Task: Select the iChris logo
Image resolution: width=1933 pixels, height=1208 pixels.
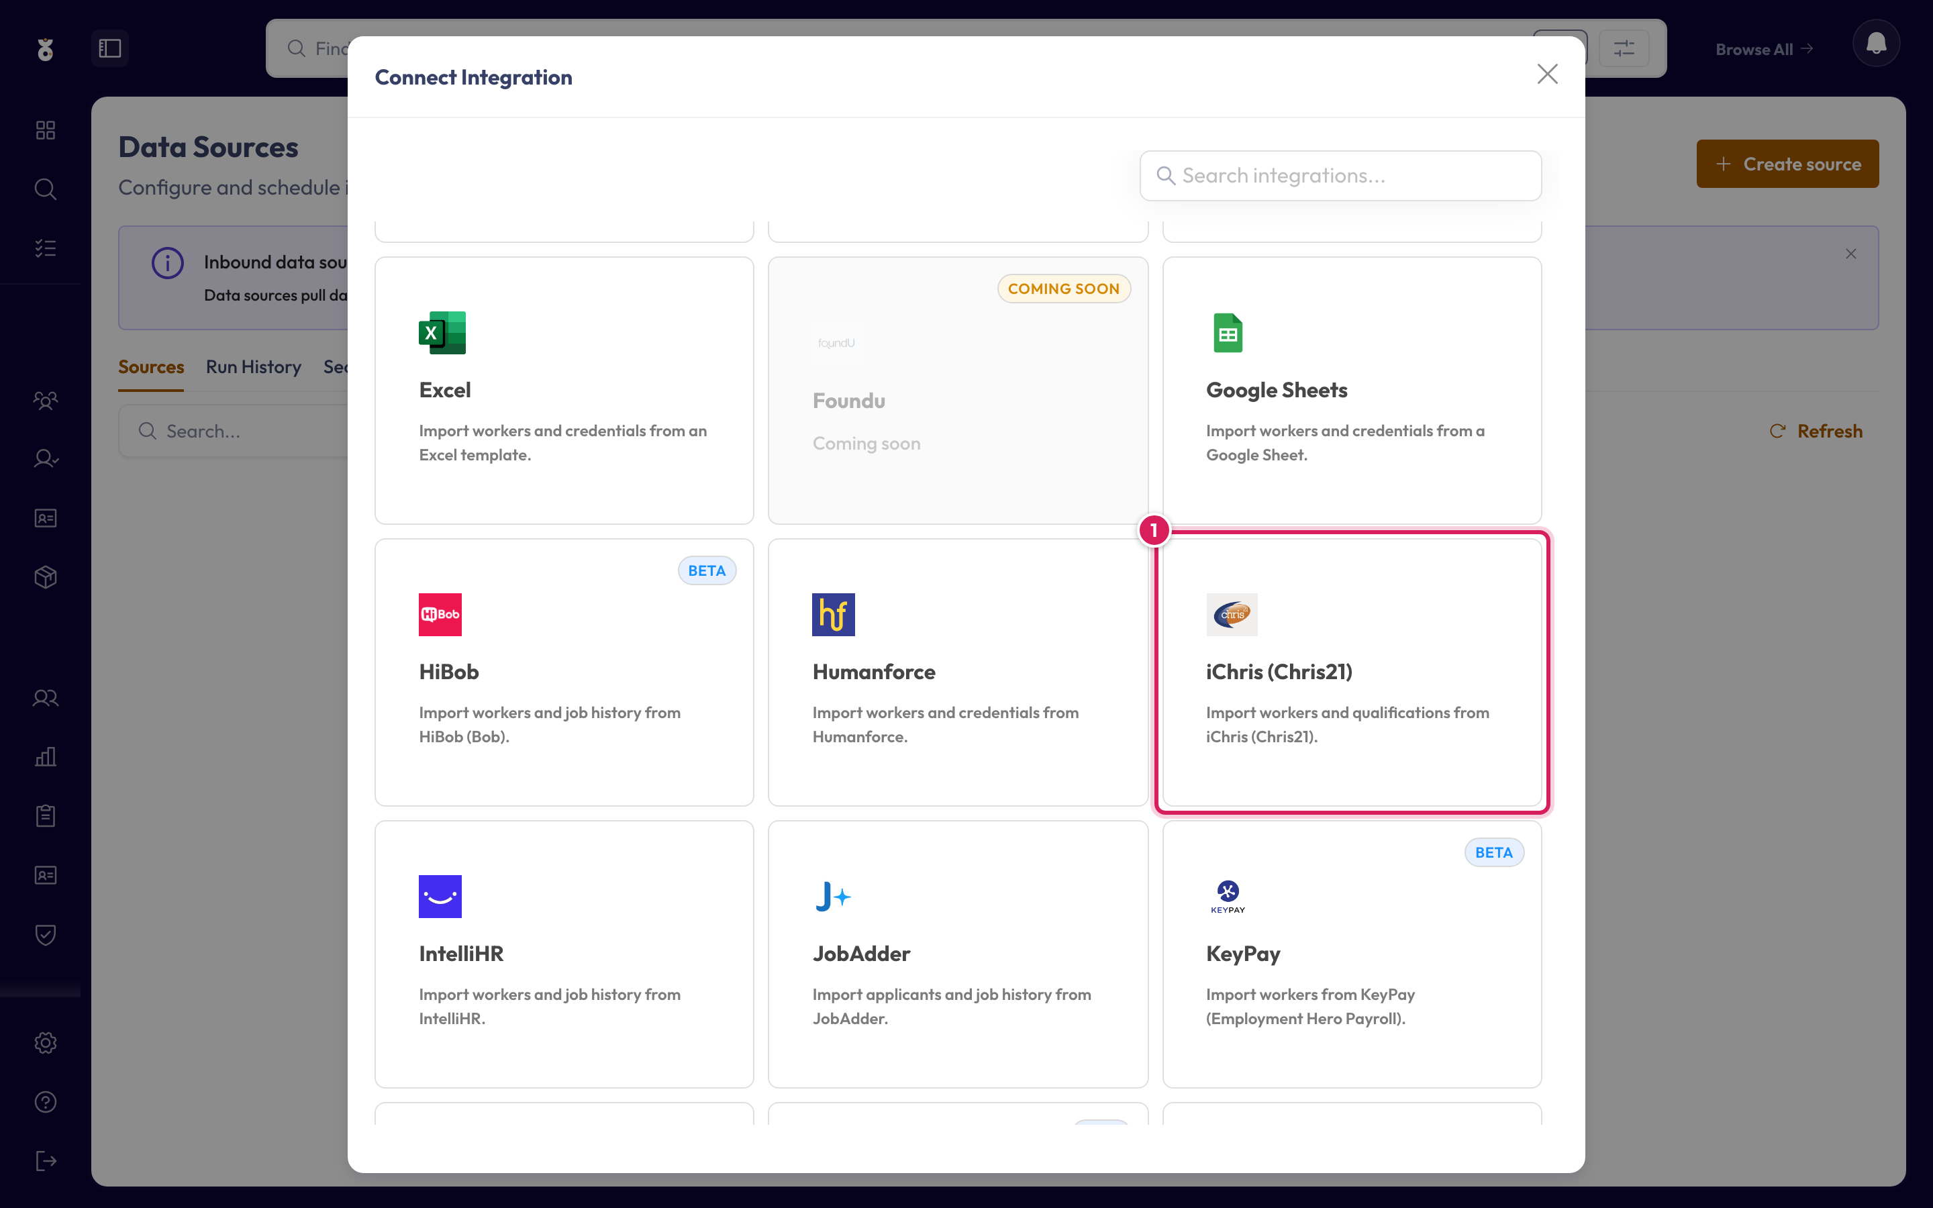Action: (x=1232, y=614)
